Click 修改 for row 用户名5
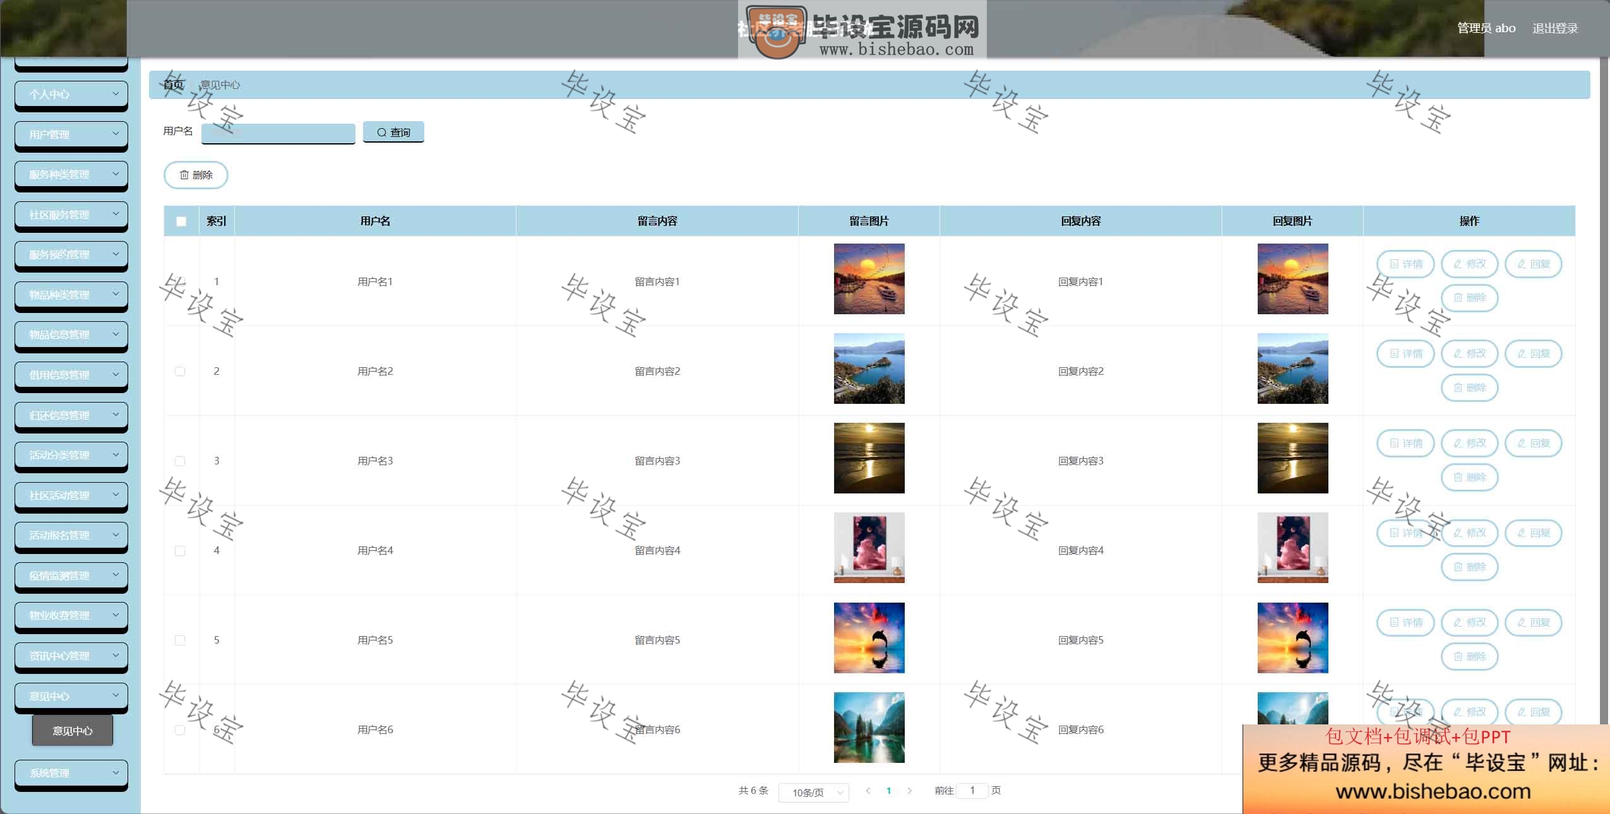This screenshot has width=1610, height=814. pyautogui.click(x=1469, y=622)
